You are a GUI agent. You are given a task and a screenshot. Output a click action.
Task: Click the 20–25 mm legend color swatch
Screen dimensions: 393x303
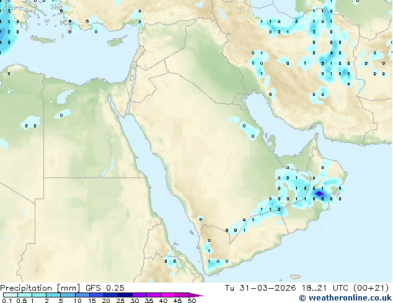click(111, 295)
